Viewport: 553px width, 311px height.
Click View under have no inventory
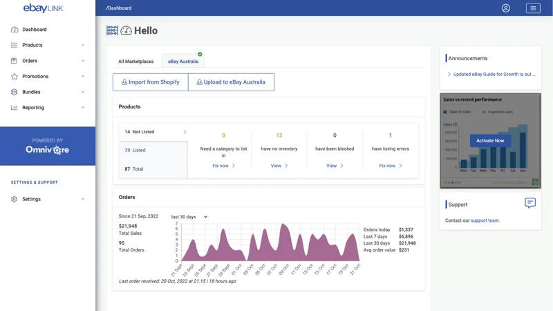tap(279, 166)
